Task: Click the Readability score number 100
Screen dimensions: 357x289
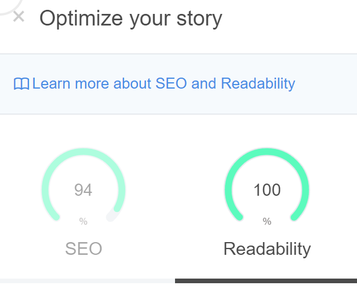Action: [267, 190]
